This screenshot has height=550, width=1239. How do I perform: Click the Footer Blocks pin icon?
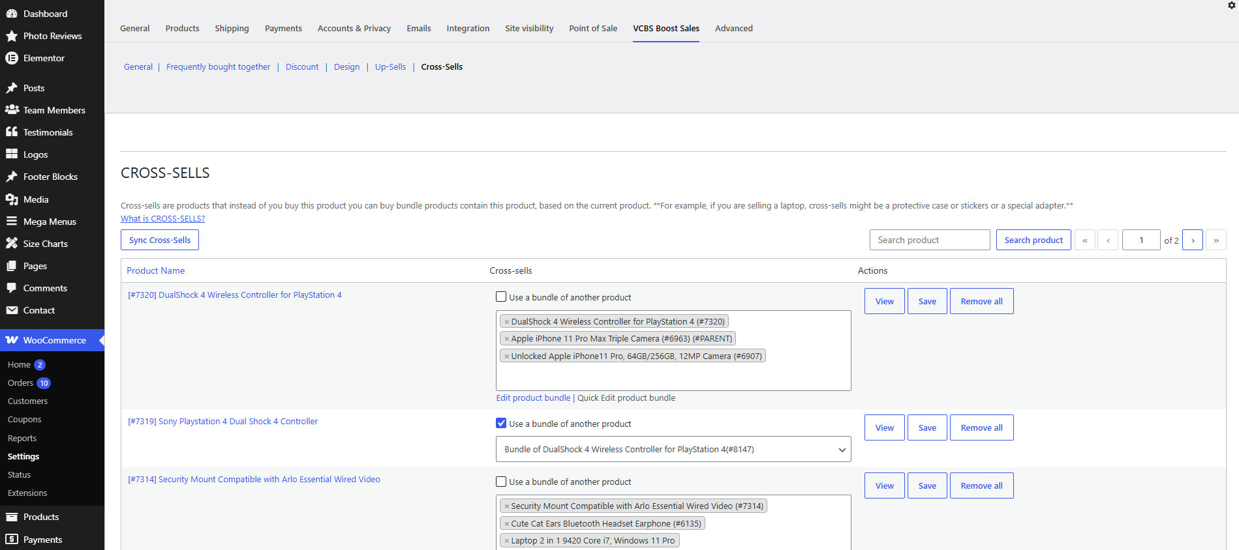(x=12, y=177)
